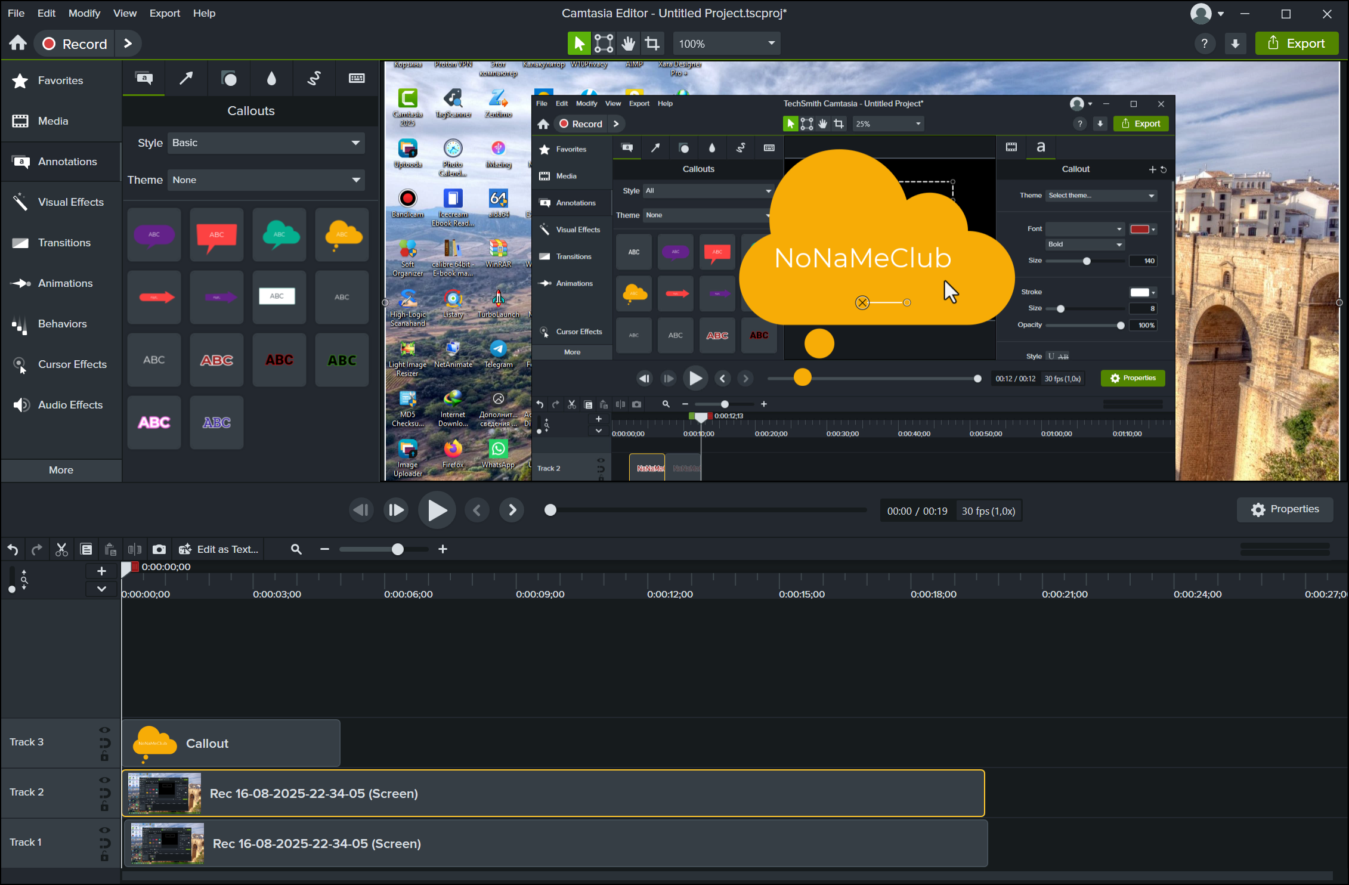Take a snapshot with the camera icon
This screenshot has height=885, width=1349.
pyautogui.click(x=159, y=549)
